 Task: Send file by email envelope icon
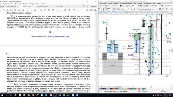(91, 10)
